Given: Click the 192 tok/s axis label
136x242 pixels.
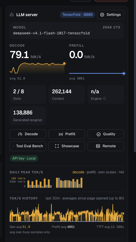Looking at the screenshot, I should pos(18,178).
